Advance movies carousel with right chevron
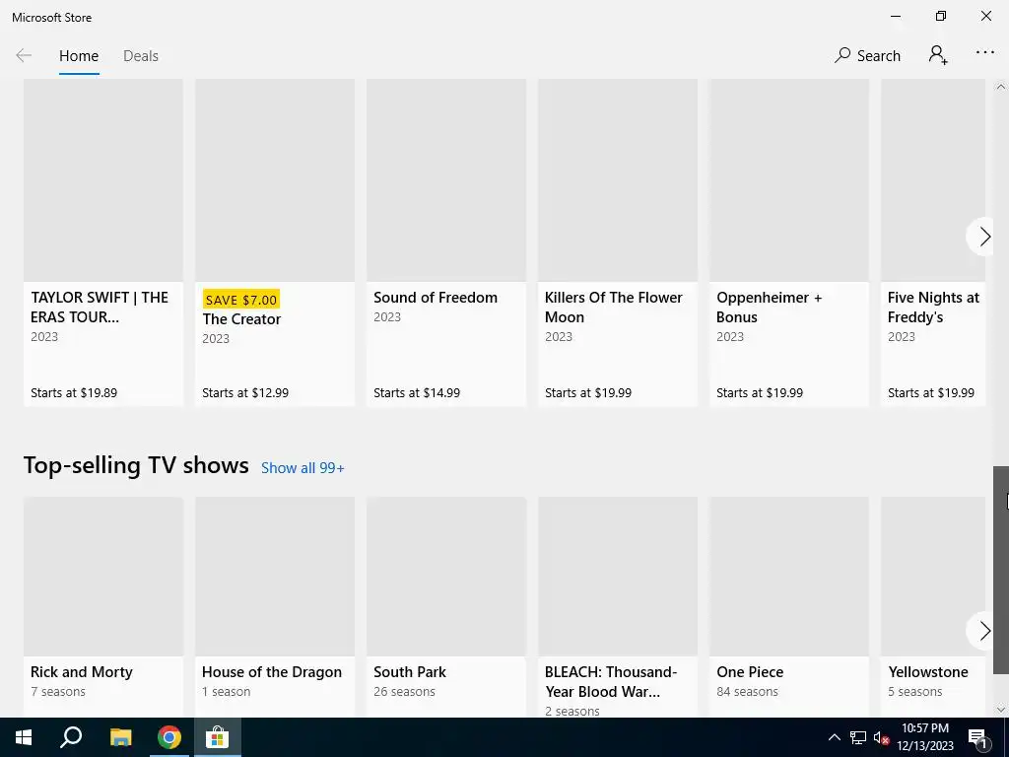This screenshot has width=1009, height=757. (x=982, y=237)
